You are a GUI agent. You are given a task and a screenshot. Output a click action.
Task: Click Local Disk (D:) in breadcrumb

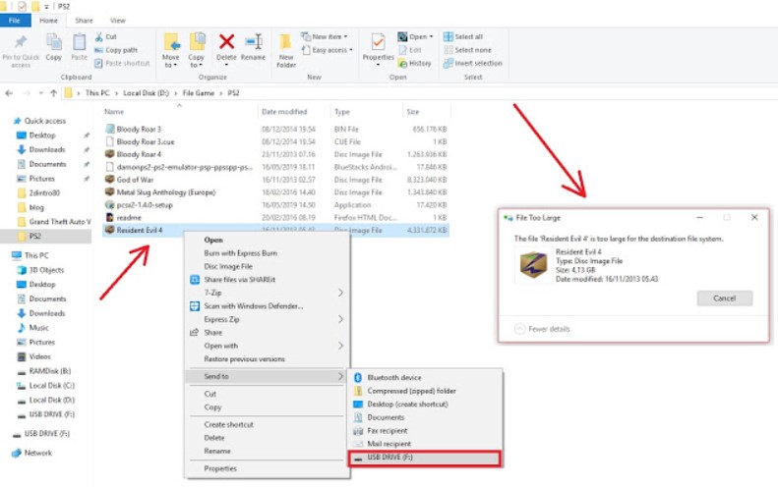click(146, 93)
